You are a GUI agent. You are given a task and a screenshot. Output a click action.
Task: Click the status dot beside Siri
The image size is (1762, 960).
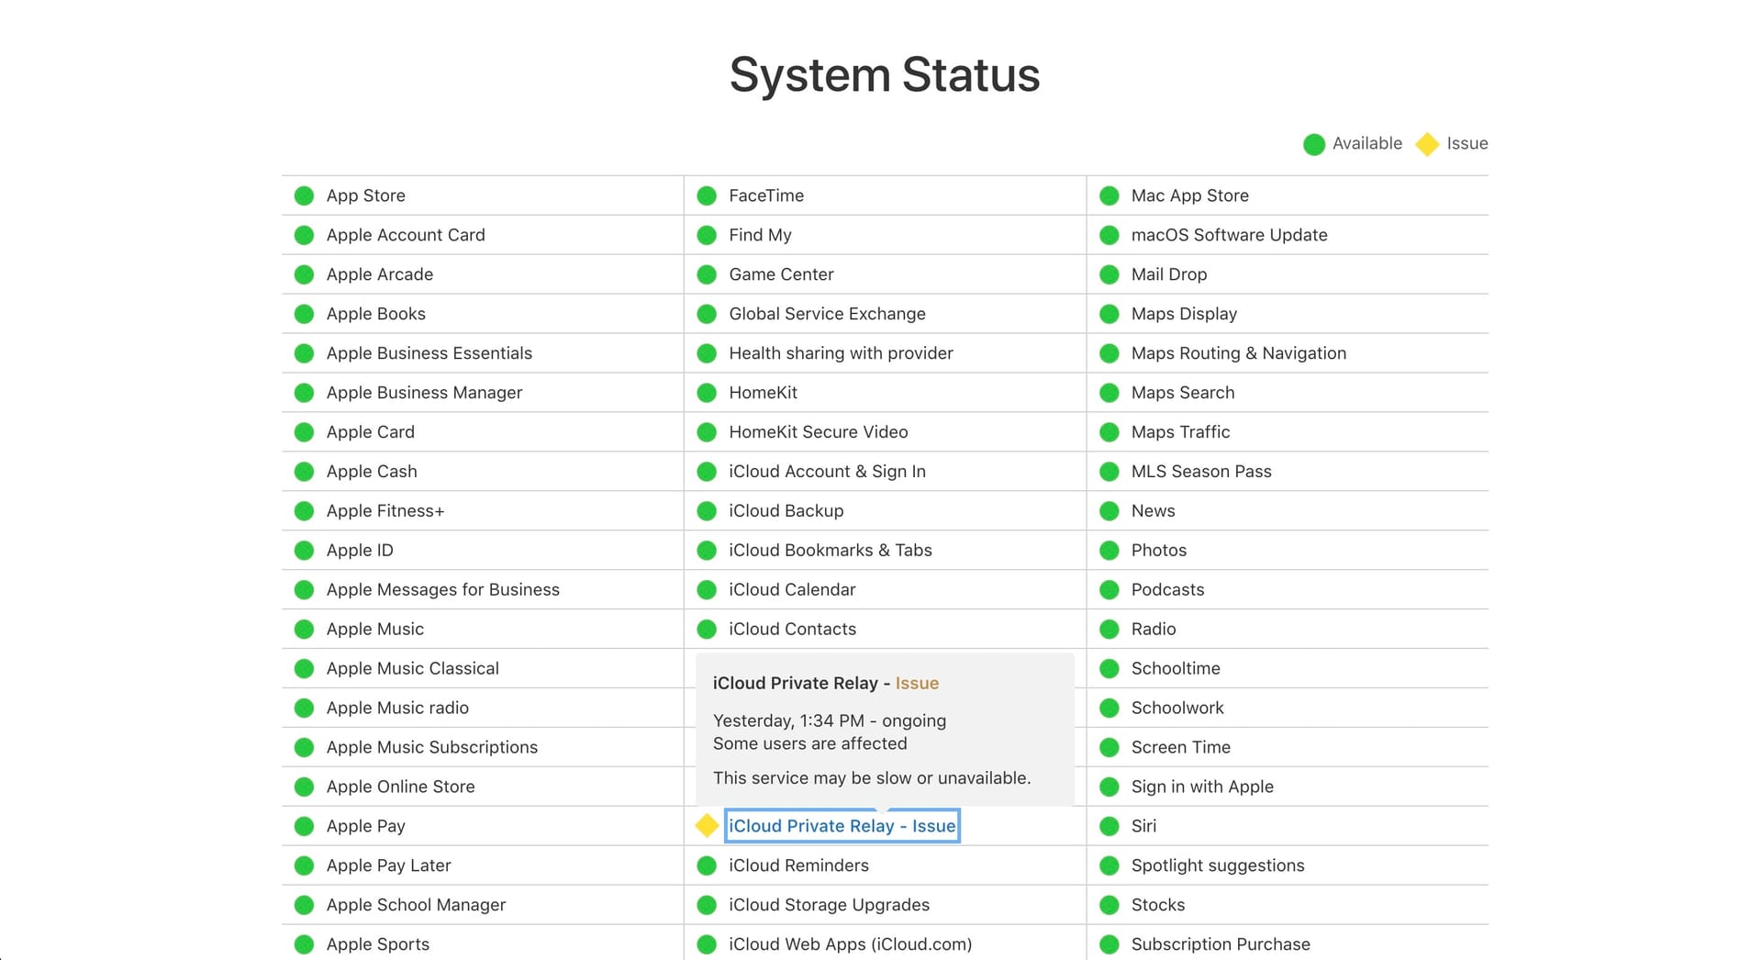coord(1110,826)
